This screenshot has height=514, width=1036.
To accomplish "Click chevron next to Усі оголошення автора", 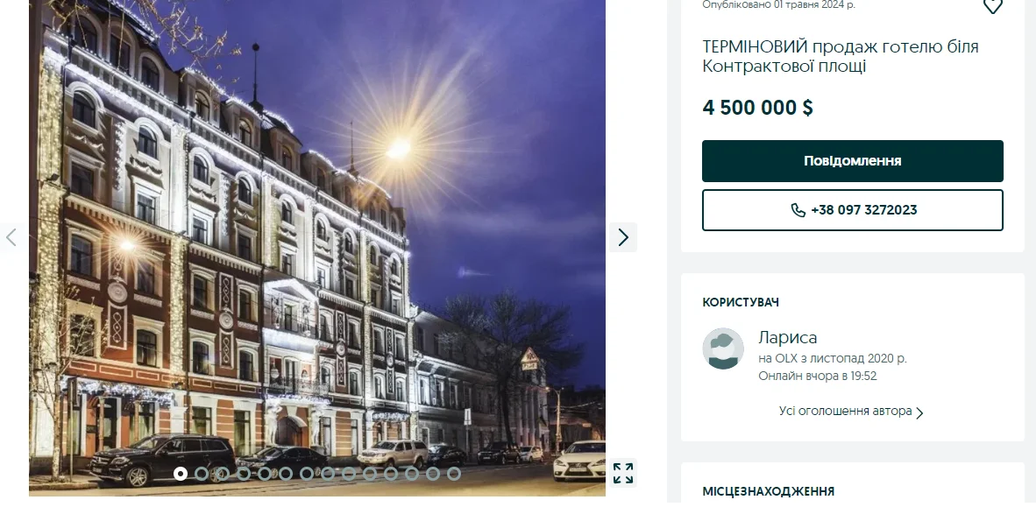I will coord(919,412).
